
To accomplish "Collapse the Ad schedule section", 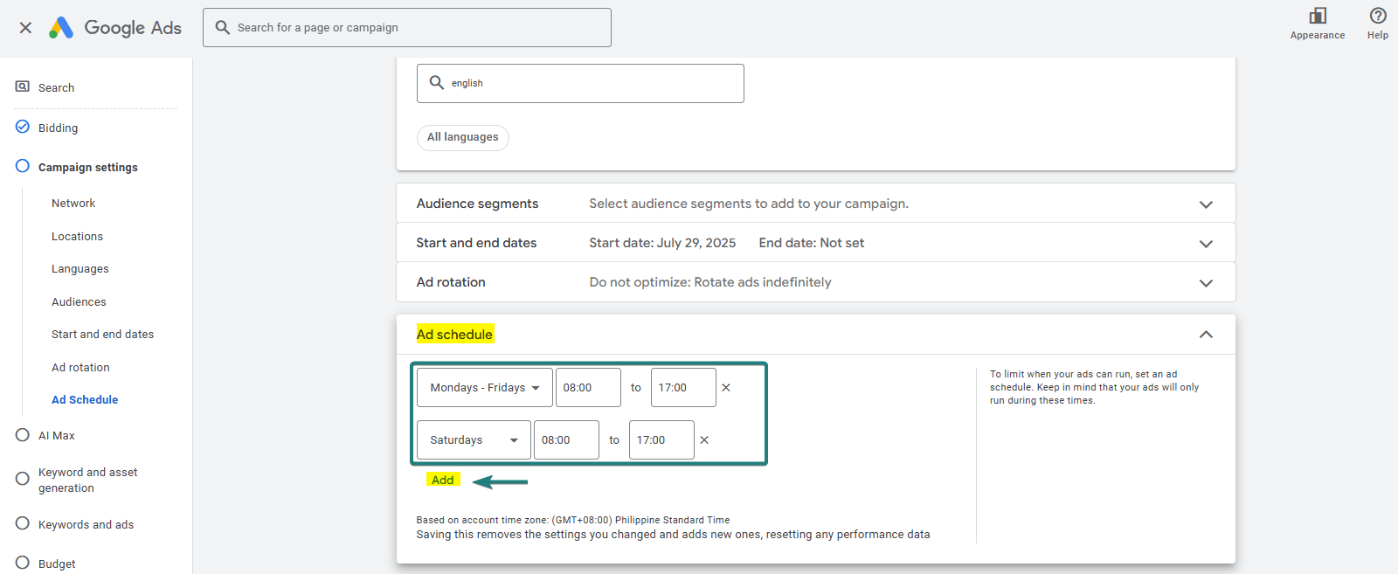I will click(1206, 335).
